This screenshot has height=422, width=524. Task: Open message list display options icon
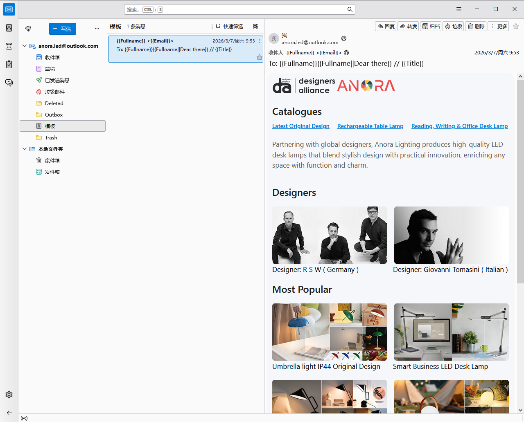(256, 26)
